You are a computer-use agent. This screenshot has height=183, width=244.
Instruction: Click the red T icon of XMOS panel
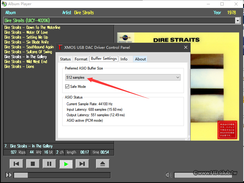pos(60,47)
